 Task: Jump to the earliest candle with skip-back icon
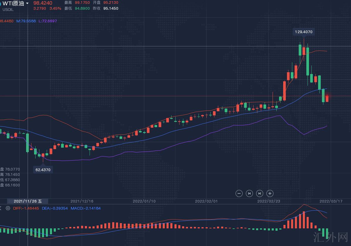249,193
